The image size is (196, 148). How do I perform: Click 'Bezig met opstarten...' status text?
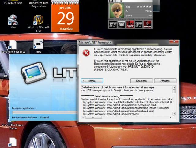24,108
